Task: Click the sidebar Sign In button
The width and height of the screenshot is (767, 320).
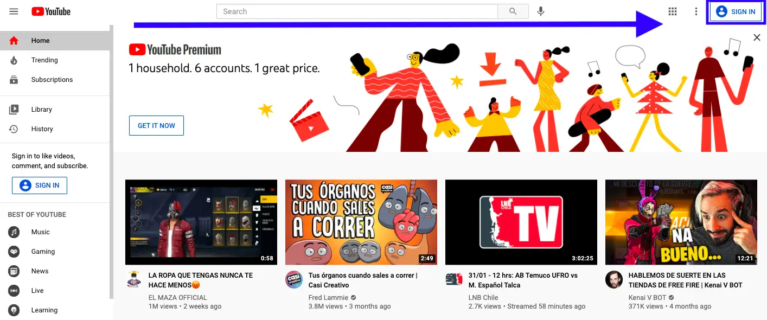Action: click(x=40, y=185)
